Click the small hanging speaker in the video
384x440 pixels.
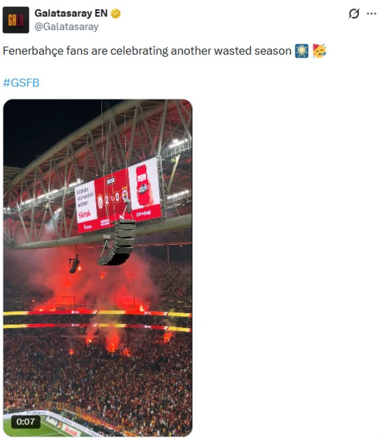pyautogui.click(x=74, y=264)
